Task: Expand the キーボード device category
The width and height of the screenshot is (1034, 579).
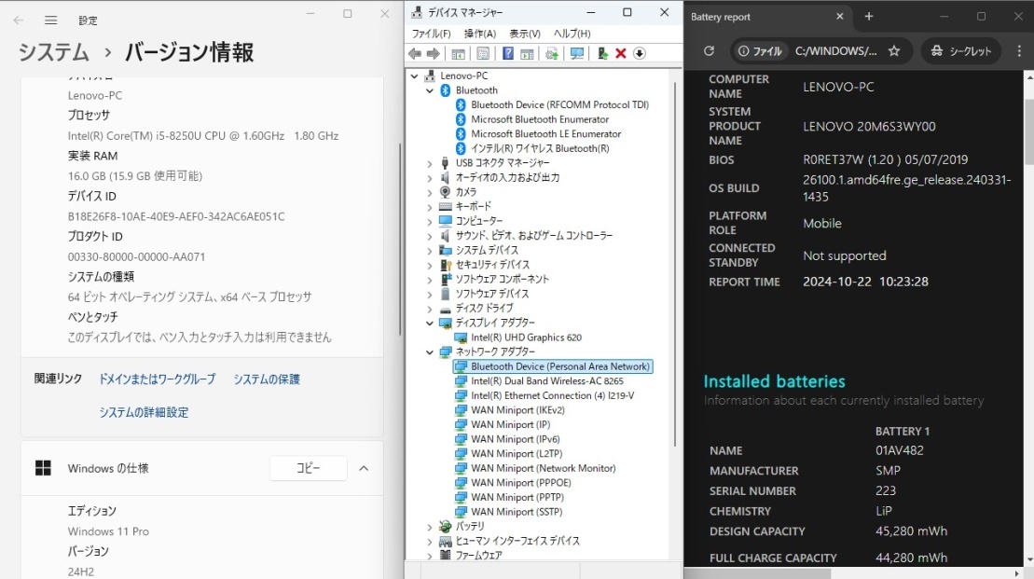Action: (x=430, y=206)
